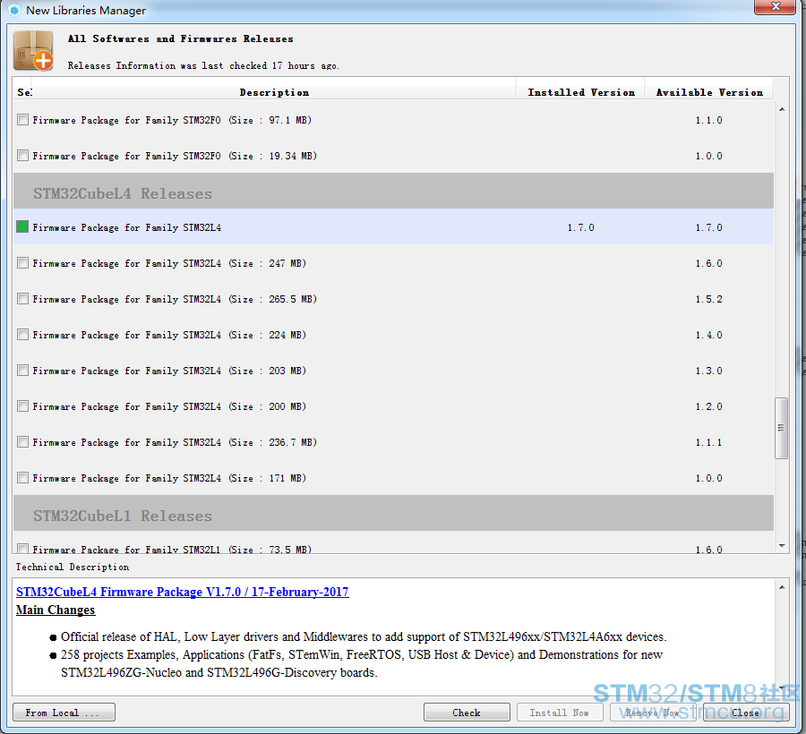Click the Remove Now button
Image resolution: width=806 pixels, height=734 pixels.
pyautogui.click(x=653, y=713)
